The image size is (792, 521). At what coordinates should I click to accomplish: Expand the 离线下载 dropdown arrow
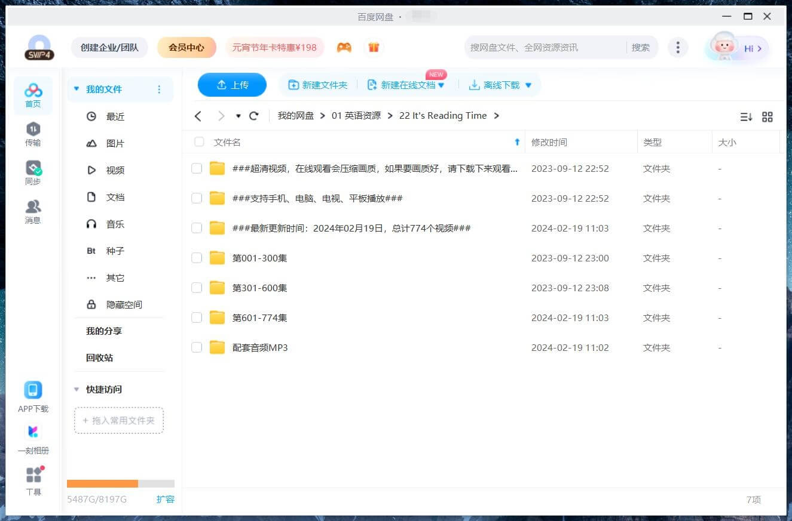528,85
